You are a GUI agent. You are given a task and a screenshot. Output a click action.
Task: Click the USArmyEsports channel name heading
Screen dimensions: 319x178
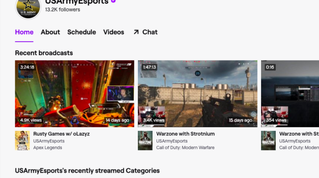click(x=77, y=2)
